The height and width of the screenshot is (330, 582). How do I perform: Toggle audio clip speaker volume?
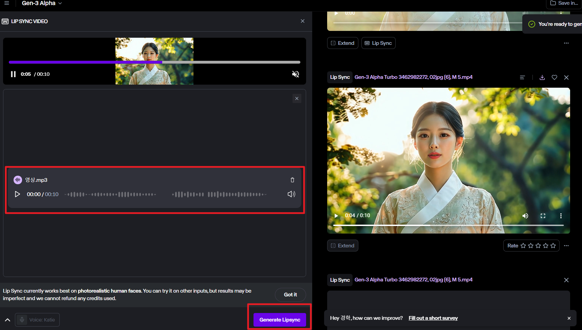pos(291,194)
